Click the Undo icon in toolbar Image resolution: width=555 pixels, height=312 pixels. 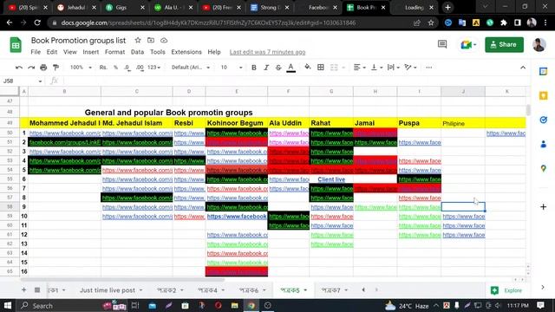point(19,68)
